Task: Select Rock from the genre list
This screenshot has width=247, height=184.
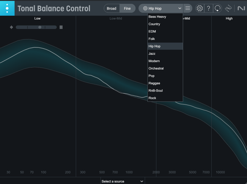Action: [x=165, y=98]
